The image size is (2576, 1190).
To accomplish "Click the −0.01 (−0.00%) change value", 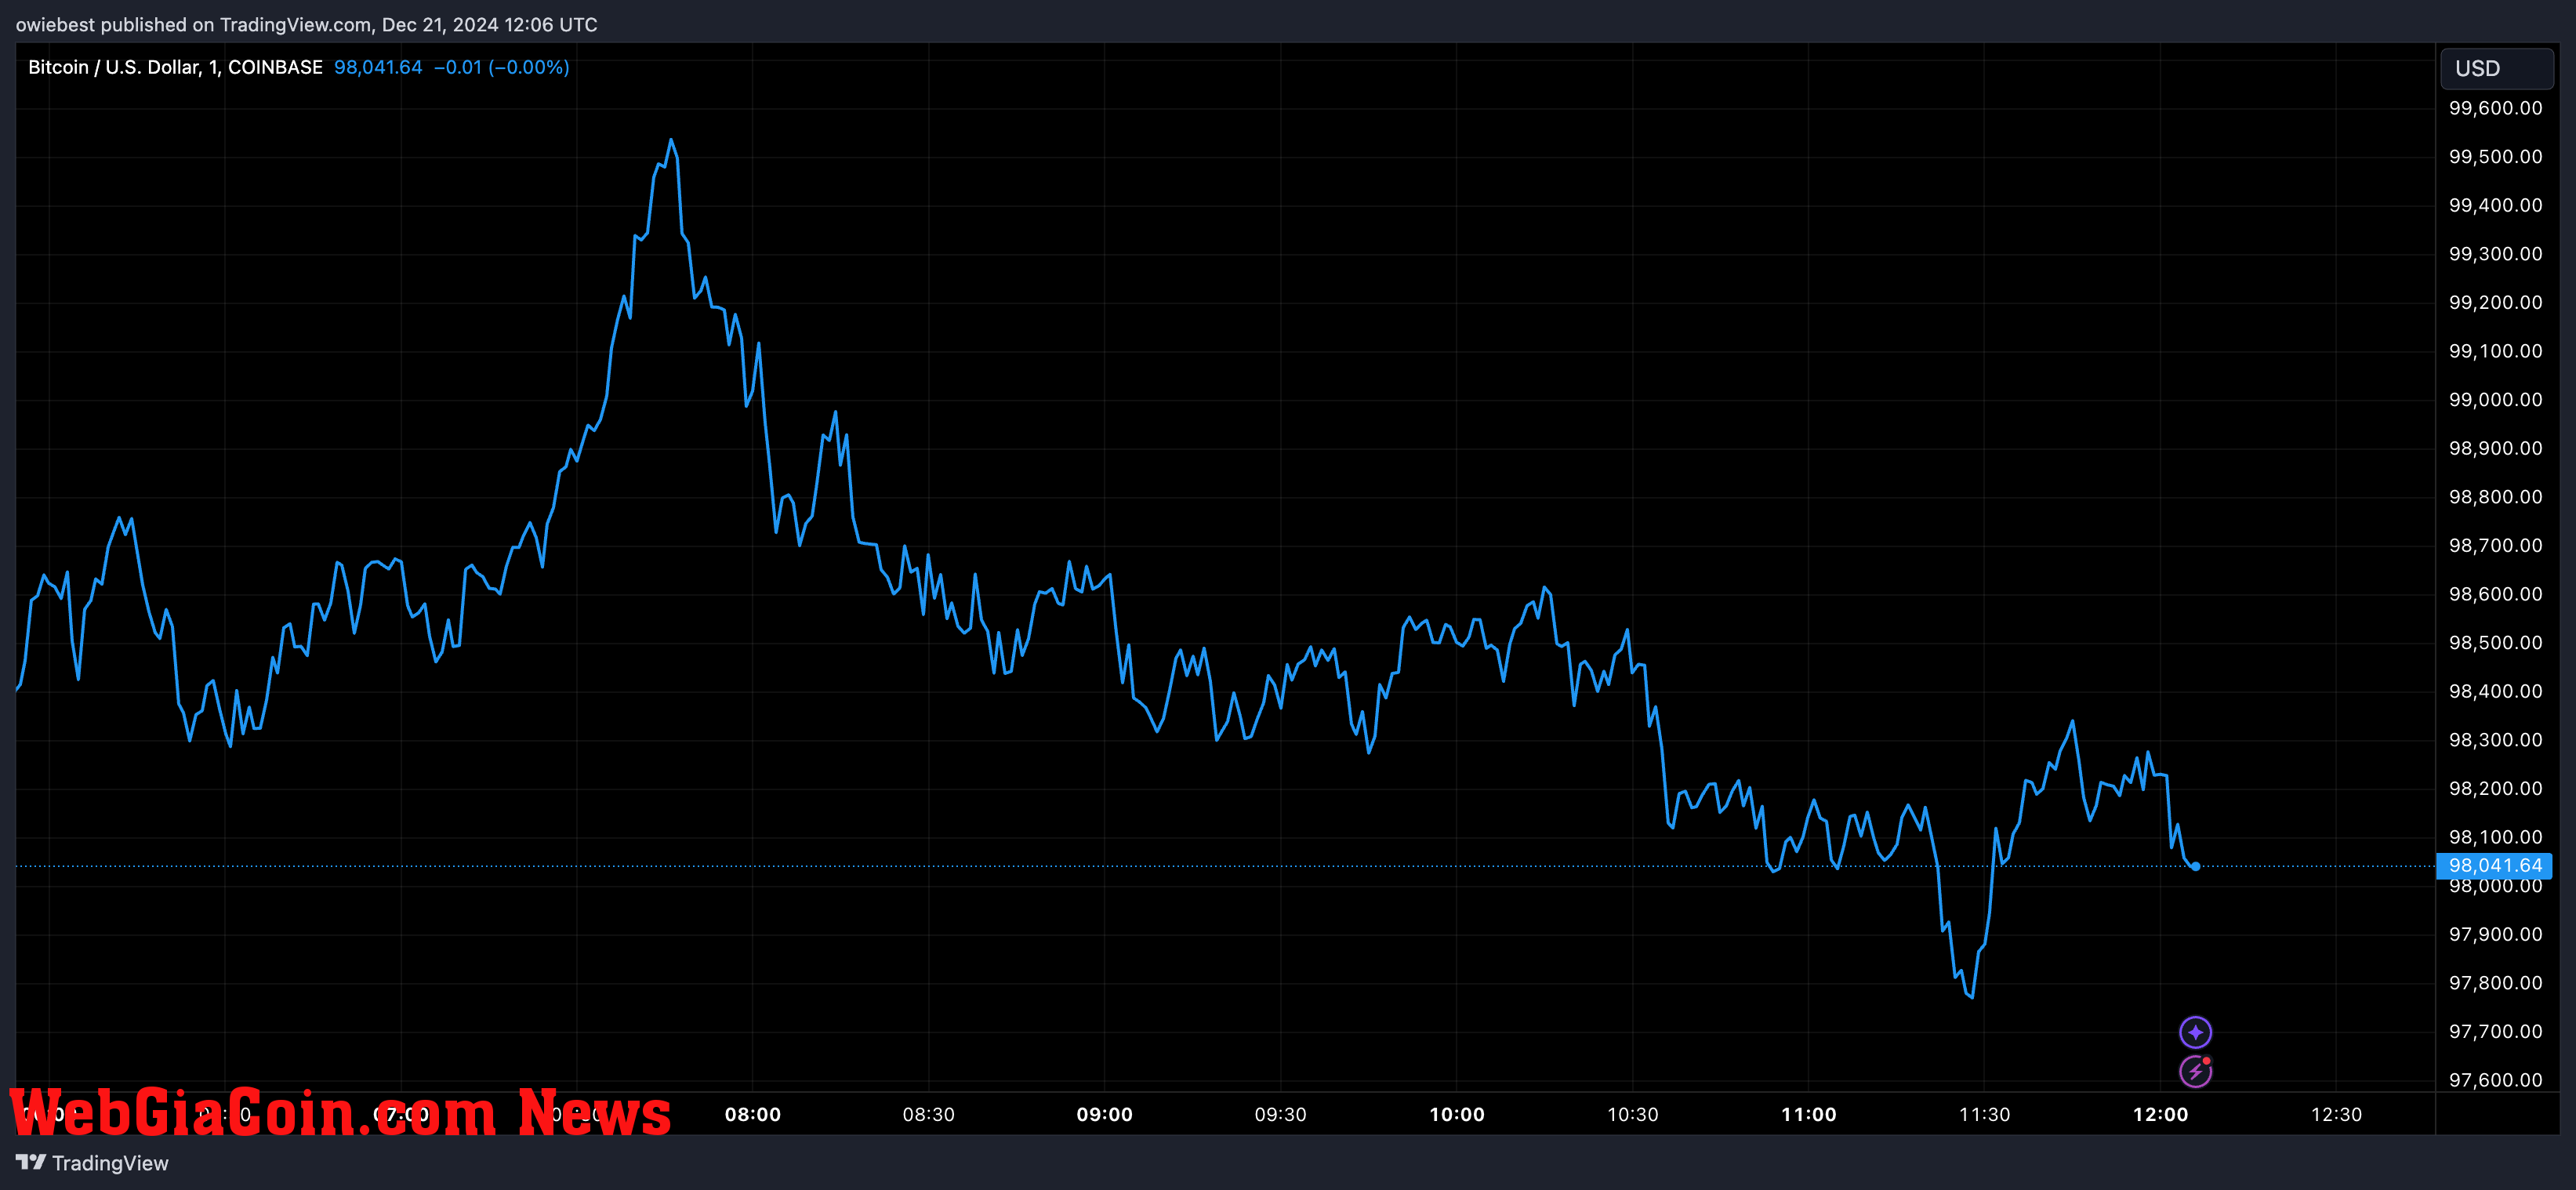I will (x=501, y=67).
